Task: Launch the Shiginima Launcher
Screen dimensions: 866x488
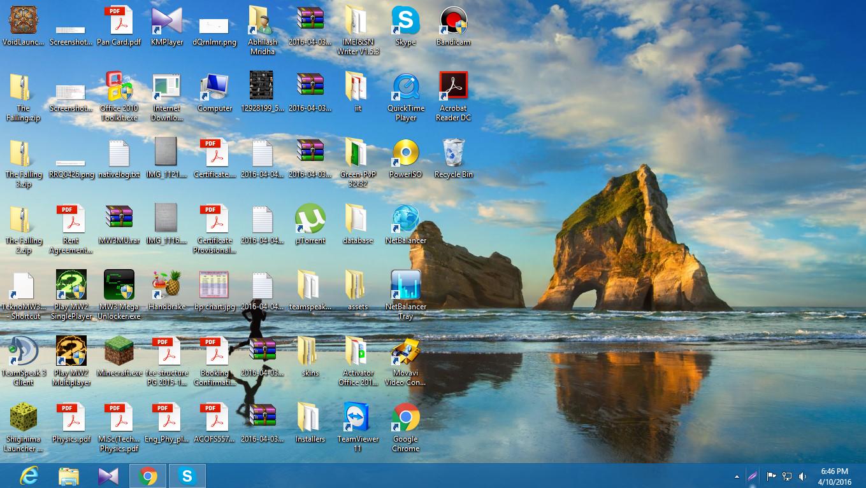Action: click(24, 428)
